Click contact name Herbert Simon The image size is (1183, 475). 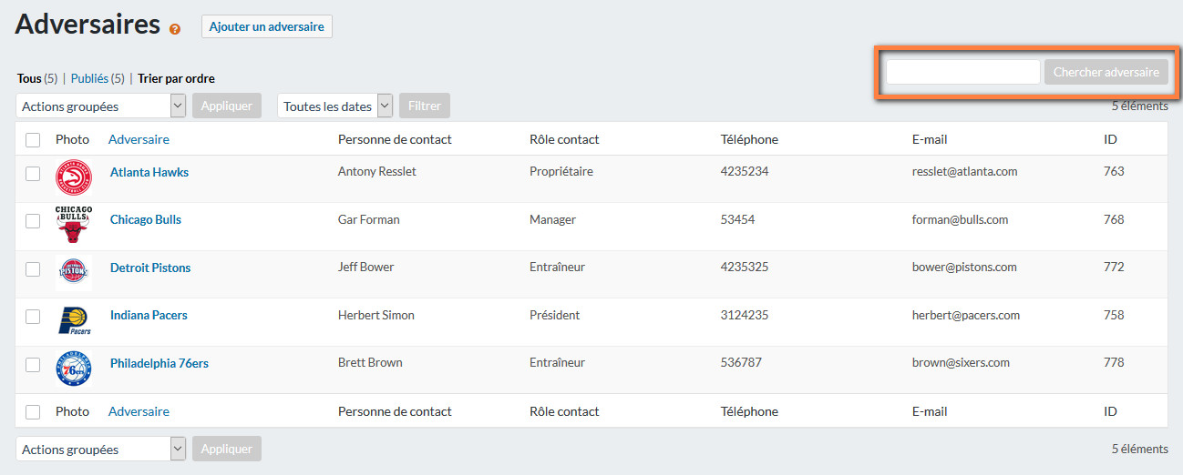[376, 315]
